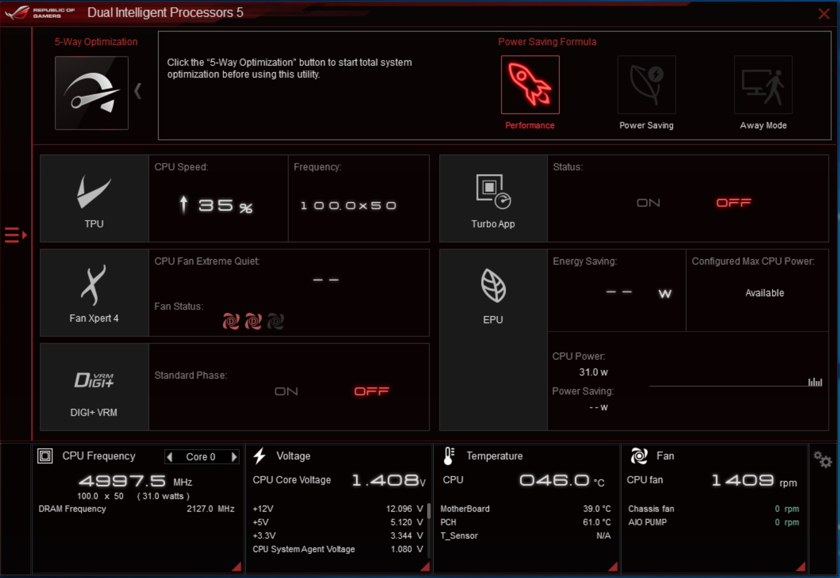Turn Standard Phase ON

click(x=286, y=391)
